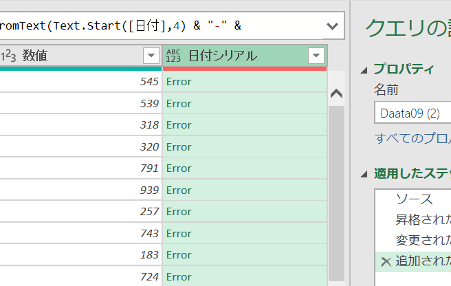The image size is (451, 286).
Task: Delete the 追加された step using X icon
Action: pos(385,261)
